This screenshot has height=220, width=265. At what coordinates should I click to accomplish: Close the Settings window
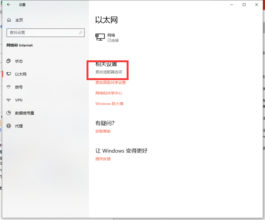point(257,5)
